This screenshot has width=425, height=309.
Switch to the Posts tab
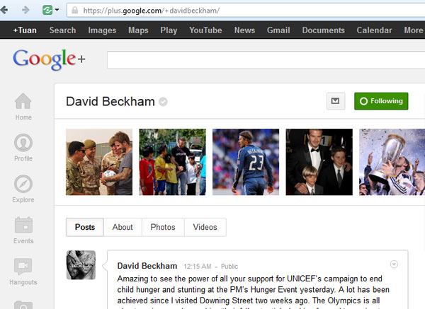tap(85, 227)
